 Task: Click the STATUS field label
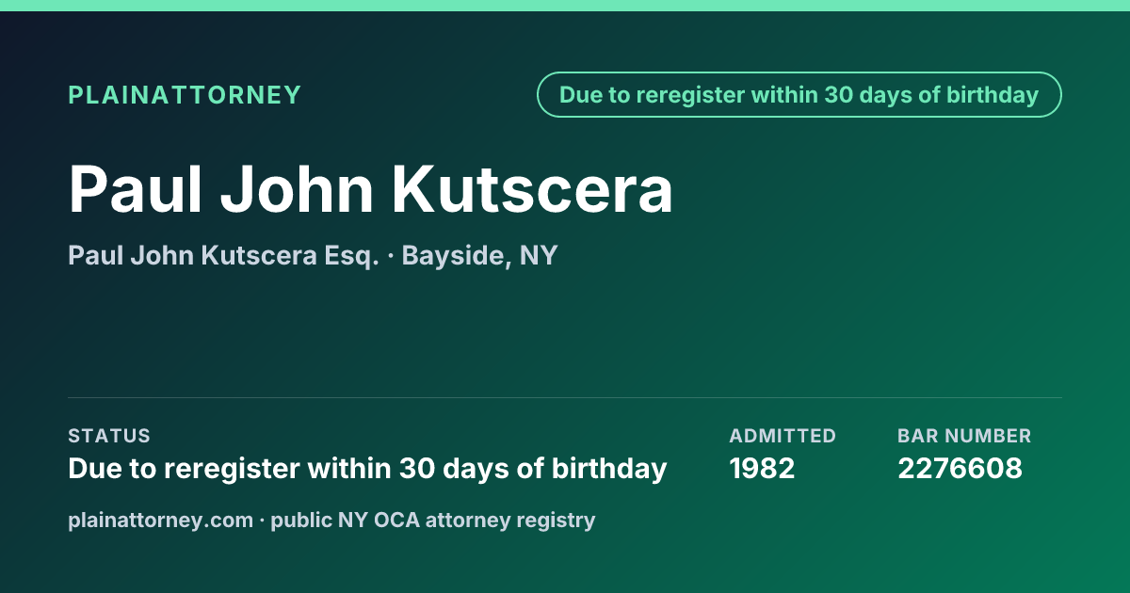[109, 436]
